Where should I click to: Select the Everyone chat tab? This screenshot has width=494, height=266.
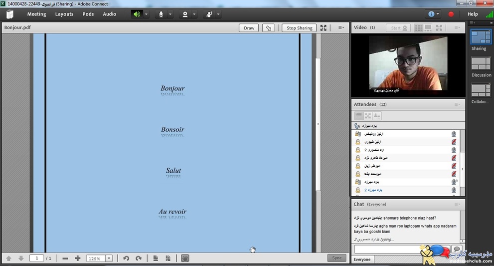pyautogui.click(x=362, y=260)
